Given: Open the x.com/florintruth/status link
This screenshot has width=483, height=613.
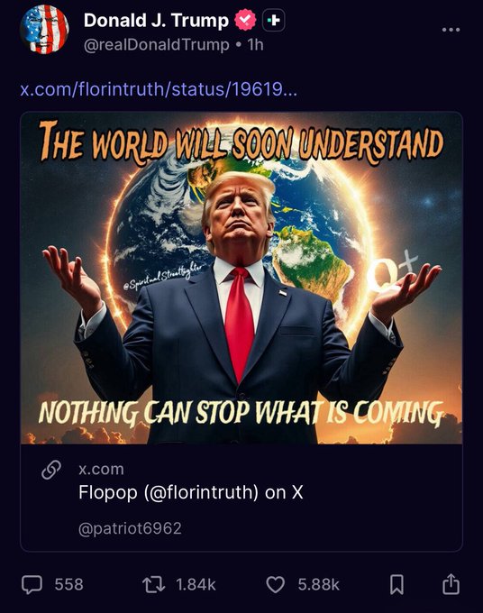Looking at the screenshot, I should (x=159, y=89).
